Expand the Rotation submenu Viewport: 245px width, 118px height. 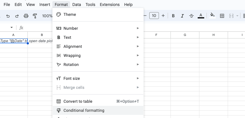(x=98, y=65)
